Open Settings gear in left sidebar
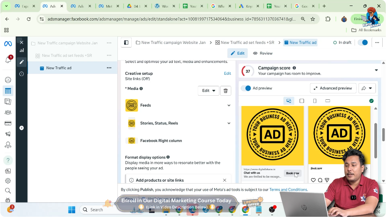The width and height of the screenshot is (387, 218). 8,181
